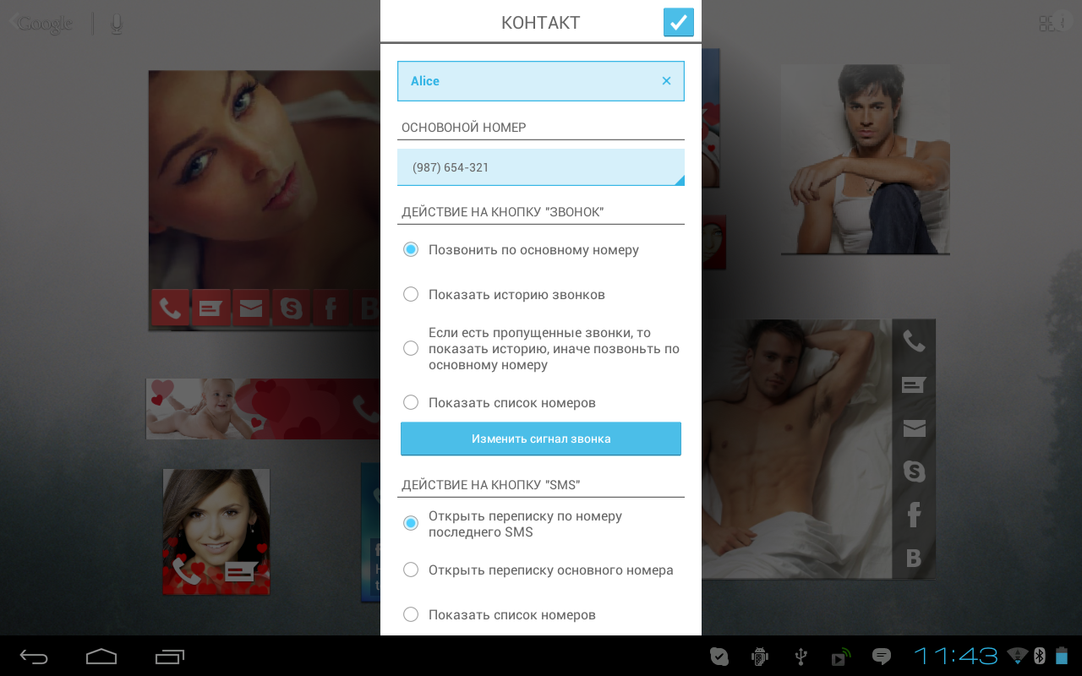Open Google search on home screen
The width and height of the screenshot is (1082, 676).
(x=44, y=24)
